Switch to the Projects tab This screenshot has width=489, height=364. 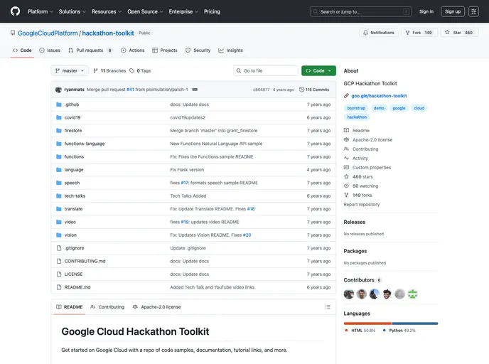[x=165, y=50]
